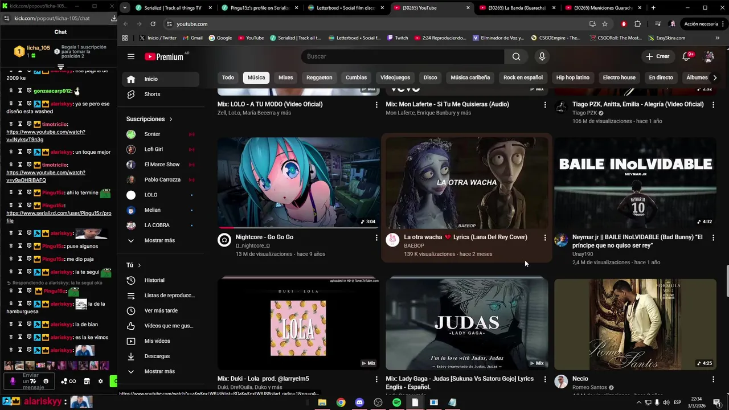
Task: Open Ver más tarde in sidebar
Action: (x=161, y=310)
